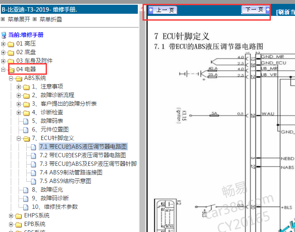Open 9、故障码诊断 page
The image size is (295, 232).
(x=50, y=198)
